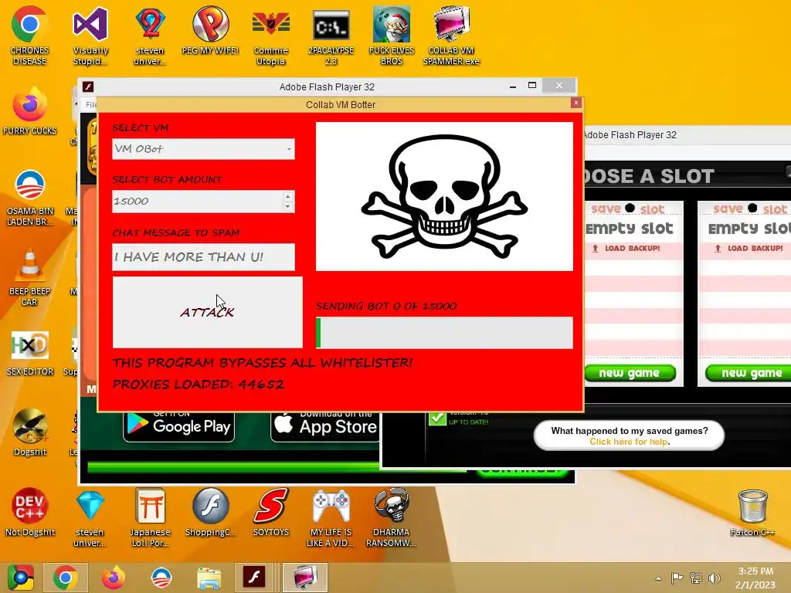Click the volume speaker tray icon
Viewport: 791px width, 593px height.
click(714, 578)
